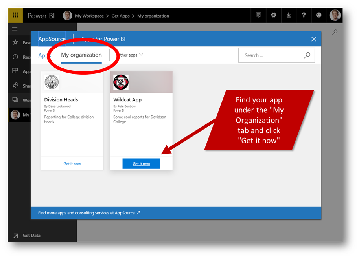Click the Get Data arrow icon

point(16,236)
